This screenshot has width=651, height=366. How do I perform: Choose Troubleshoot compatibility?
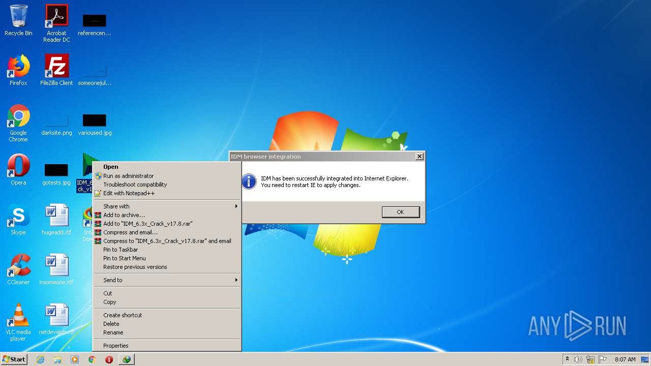167,185
